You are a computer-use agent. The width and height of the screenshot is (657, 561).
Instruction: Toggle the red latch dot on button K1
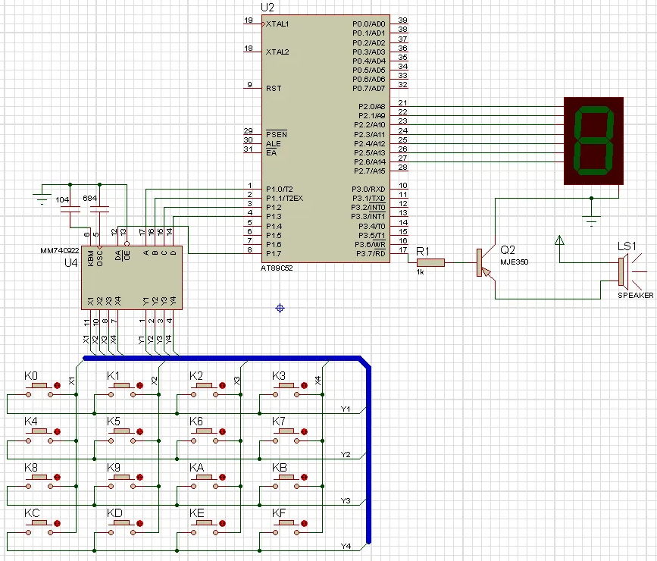pyautogui.click(x=140, y=385)
